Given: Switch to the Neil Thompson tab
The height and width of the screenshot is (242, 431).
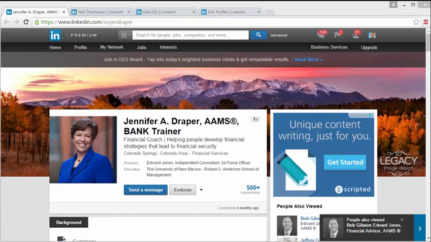Looking at the screenshot, I should 101,12.
